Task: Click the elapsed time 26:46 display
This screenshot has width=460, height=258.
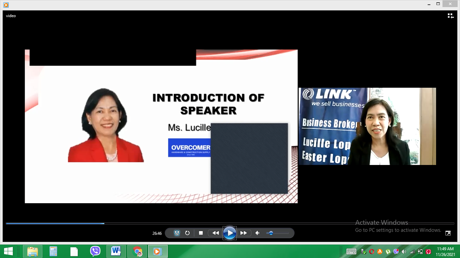Action: click(x=157, y=233)
